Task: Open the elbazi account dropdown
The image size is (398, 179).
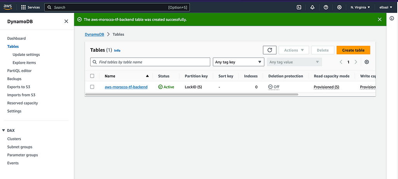Action: tap(386, 7)
